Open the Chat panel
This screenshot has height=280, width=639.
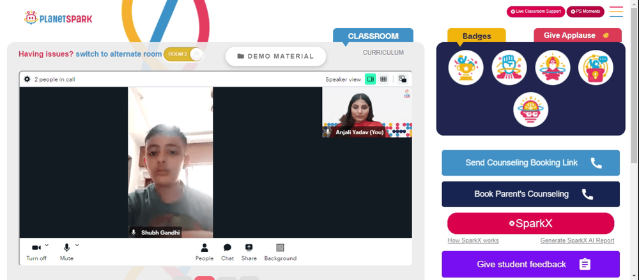(x=227, y=252)
